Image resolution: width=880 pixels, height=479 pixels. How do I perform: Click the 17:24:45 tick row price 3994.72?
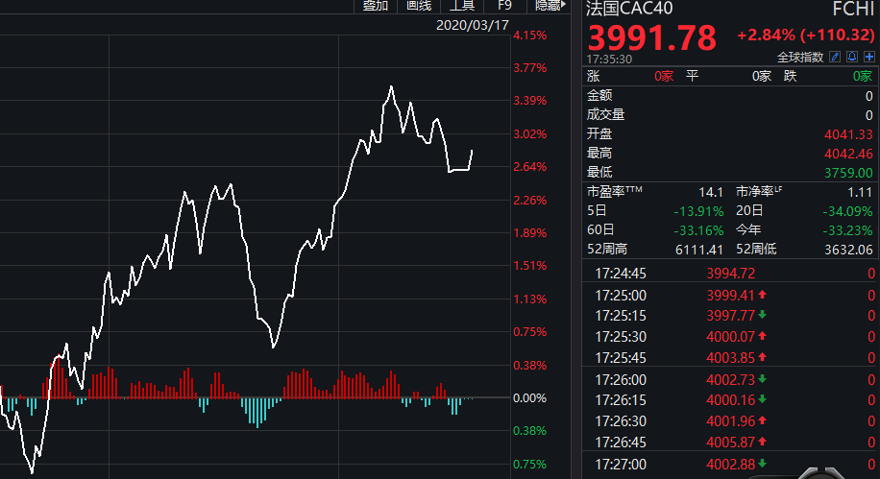(730, 274)
